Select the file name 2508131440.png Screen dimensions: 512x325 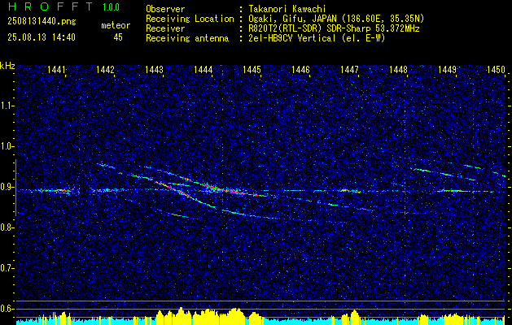(42, 22)
